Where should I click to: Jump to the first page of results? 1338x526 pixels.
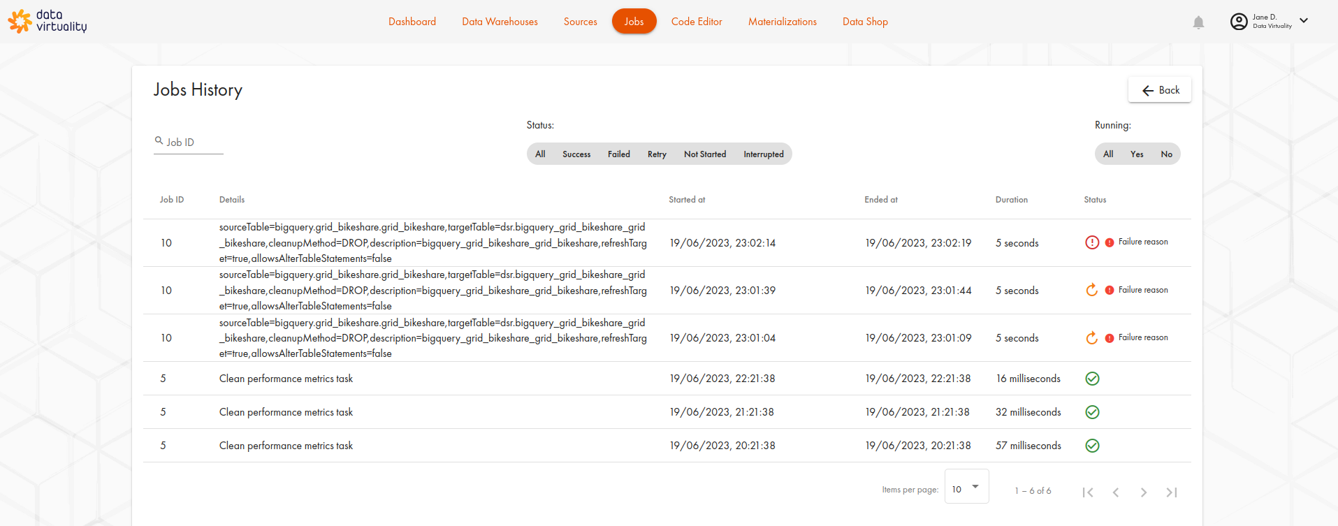(x=1088, y=492)
